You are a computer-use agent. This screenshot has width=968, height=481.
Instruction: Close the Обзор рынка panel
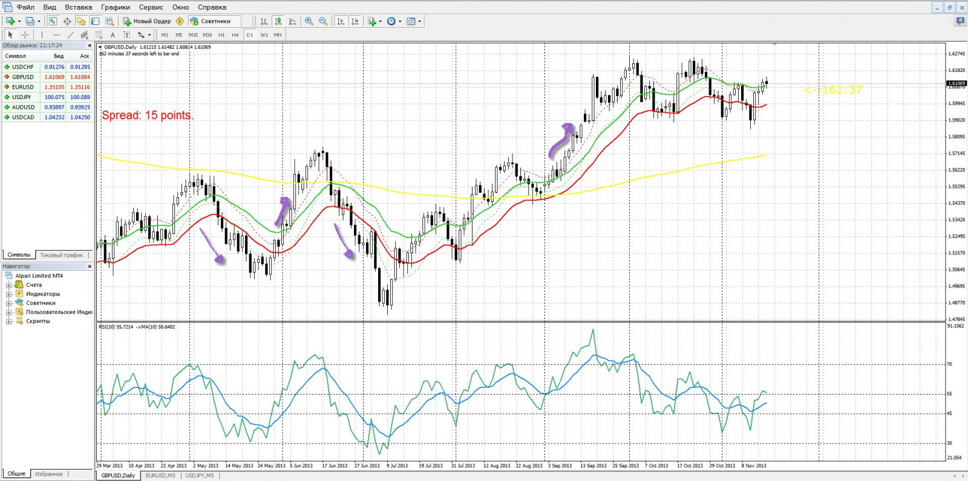tap(90, 45)
